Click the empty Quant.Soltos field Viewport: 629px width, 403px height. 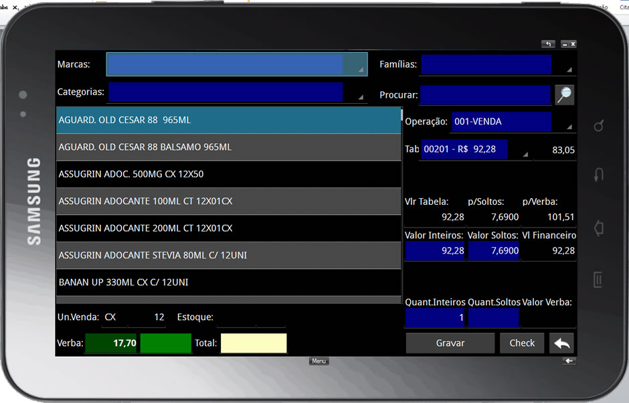point(493,317)
